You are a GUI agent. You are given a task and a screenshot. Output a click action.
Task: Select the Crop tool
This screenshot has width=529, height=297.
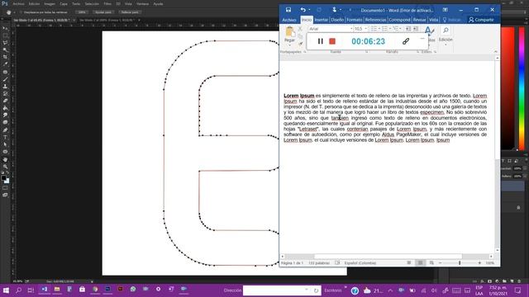point(5,57)
